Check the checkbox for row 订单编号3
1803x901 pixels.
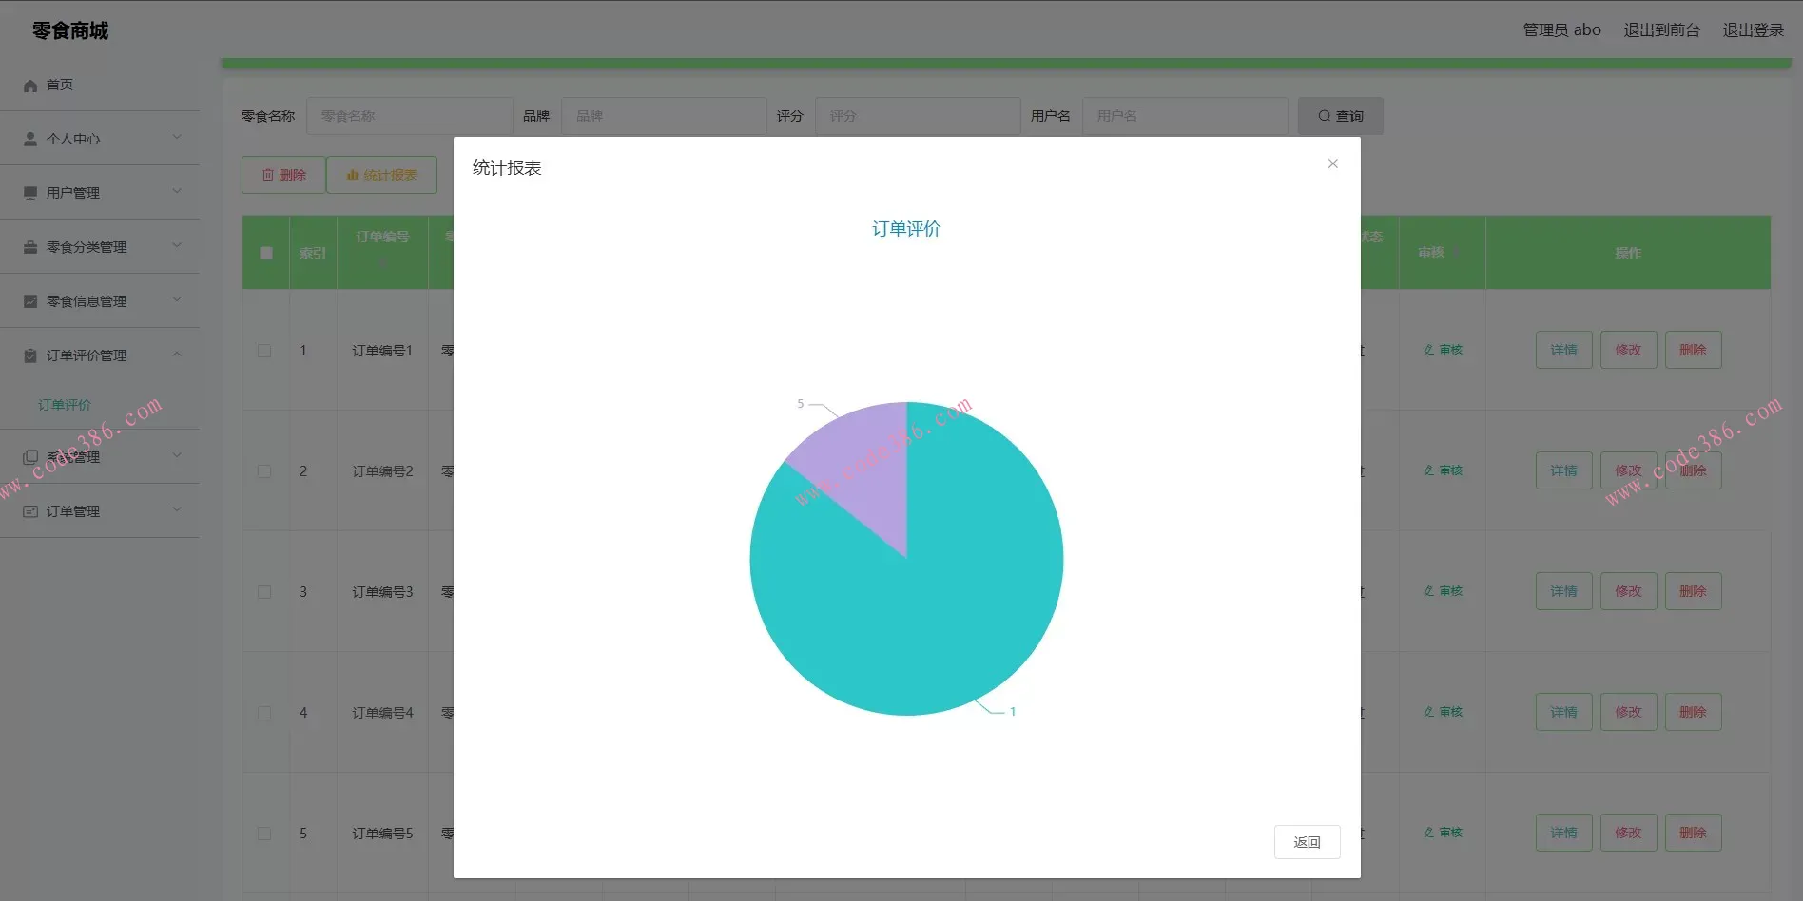click(264, 592)
